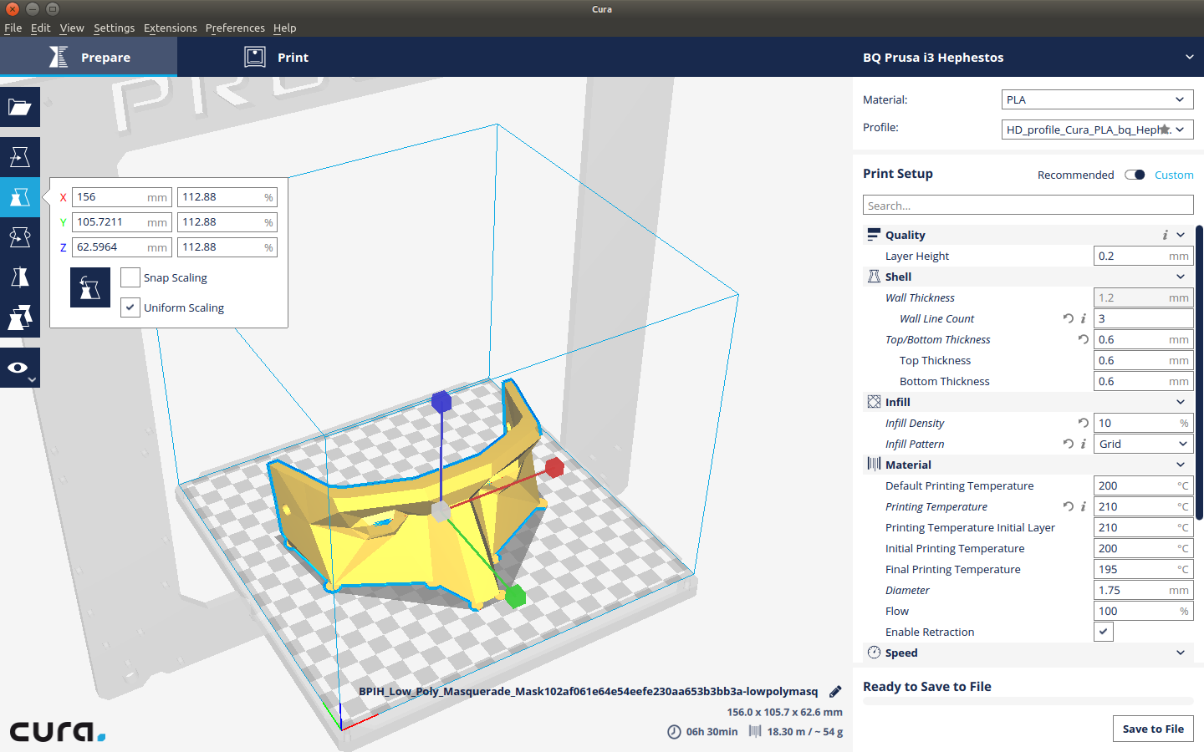
Task: Click the Print stage monitor icon
Action: pyautogui.click(x=255, y=57)
